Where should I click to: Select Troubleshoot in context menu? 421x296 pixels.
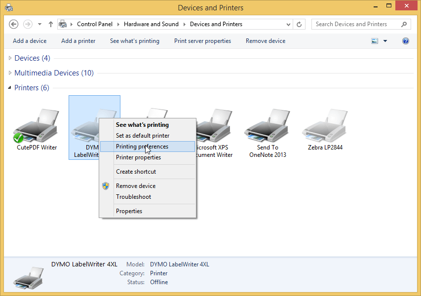tap(148, 197)
